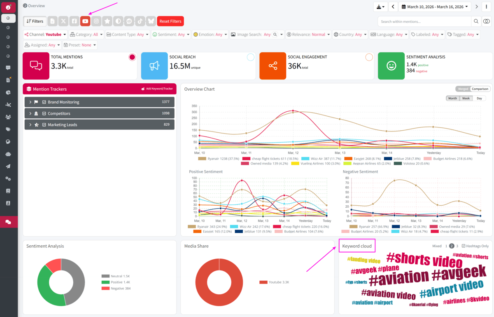Open the robot sidebar icon

(x=8, y=154)
